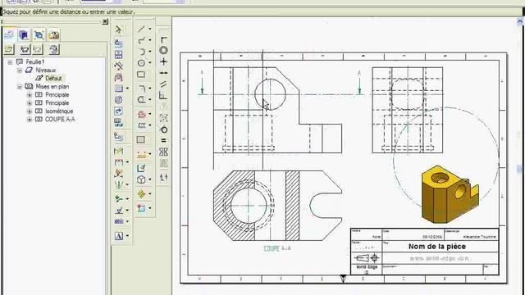Open the Circle tool flyout arrow
Viewport: 525px width, 295px height.
click(149, 63)
